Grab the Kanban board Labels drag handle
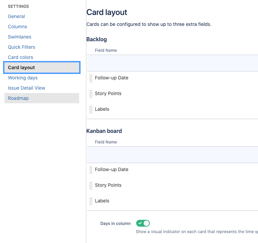 (x=91, y=201)
